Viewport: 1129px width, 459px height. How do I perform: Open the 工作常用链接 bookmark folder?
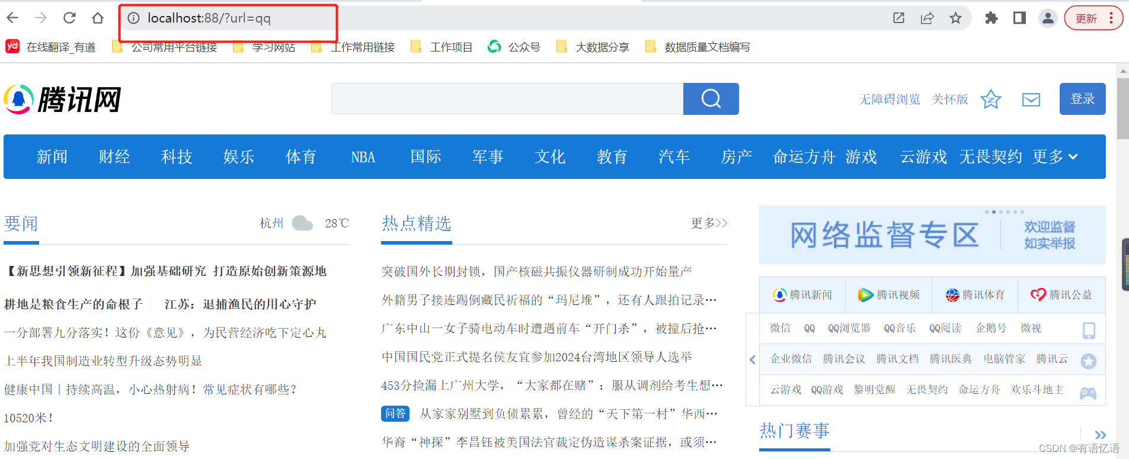[x=353, y=47]
